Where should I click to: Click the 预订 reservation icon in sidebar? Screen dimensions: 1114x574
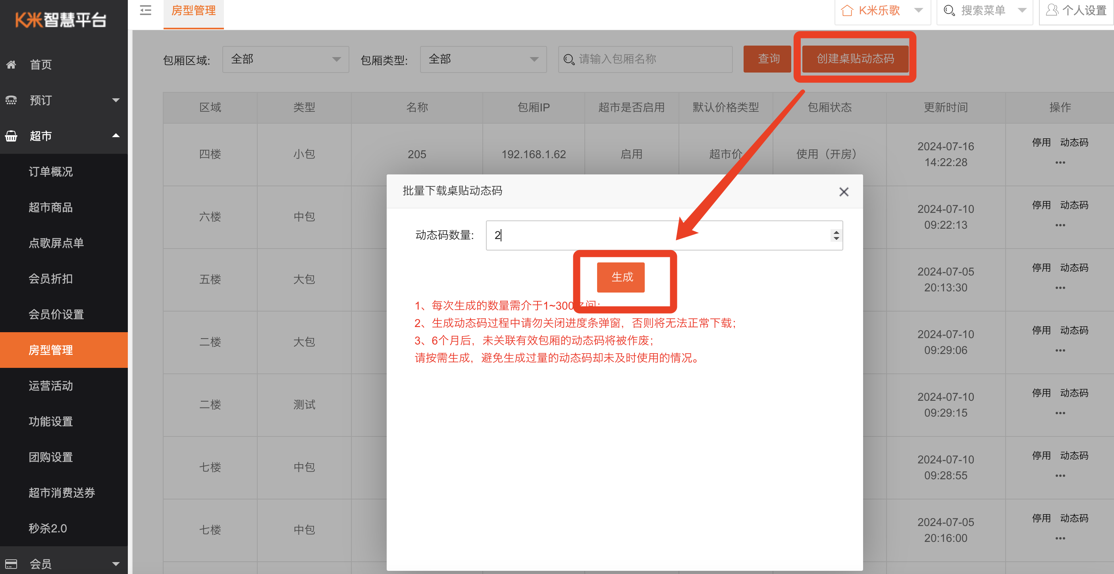pyautogui.click(x=11, y=100)
